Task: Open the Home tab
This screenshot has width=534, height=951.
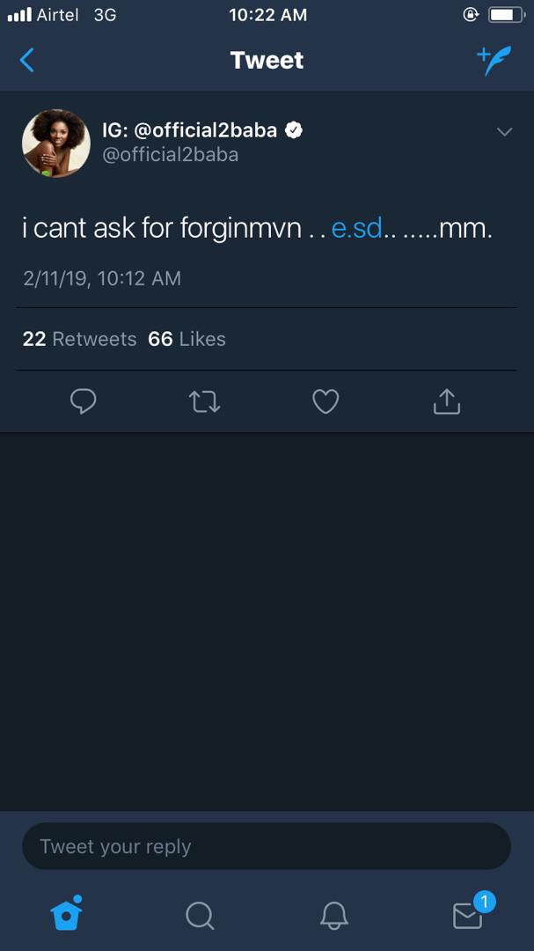Action: [67, 915]
